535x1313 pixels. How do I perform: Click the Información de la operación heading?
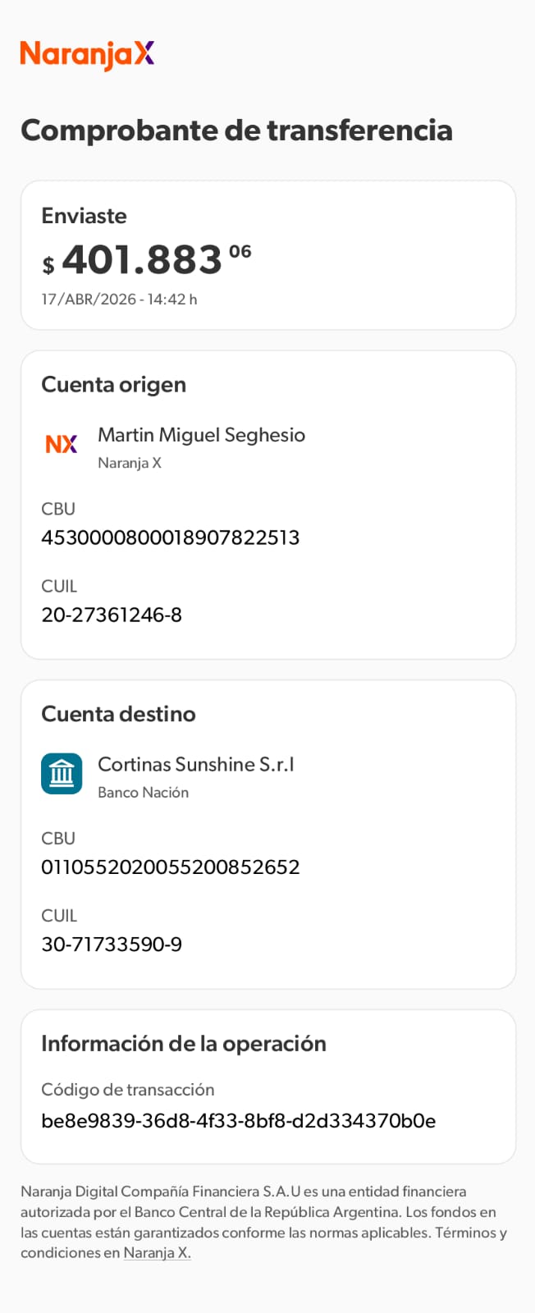(184, 1044)
